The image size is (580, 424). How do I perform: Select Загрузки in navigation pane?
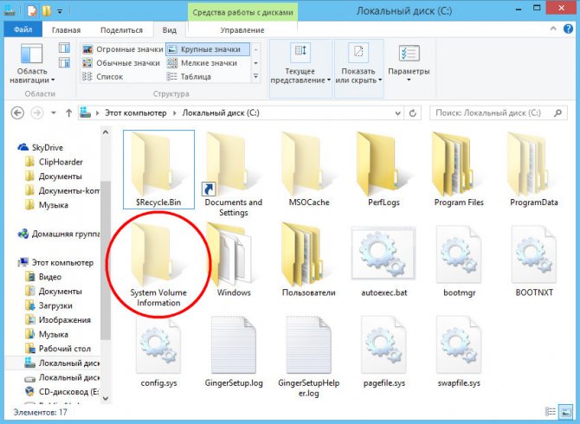pos(48,305)
